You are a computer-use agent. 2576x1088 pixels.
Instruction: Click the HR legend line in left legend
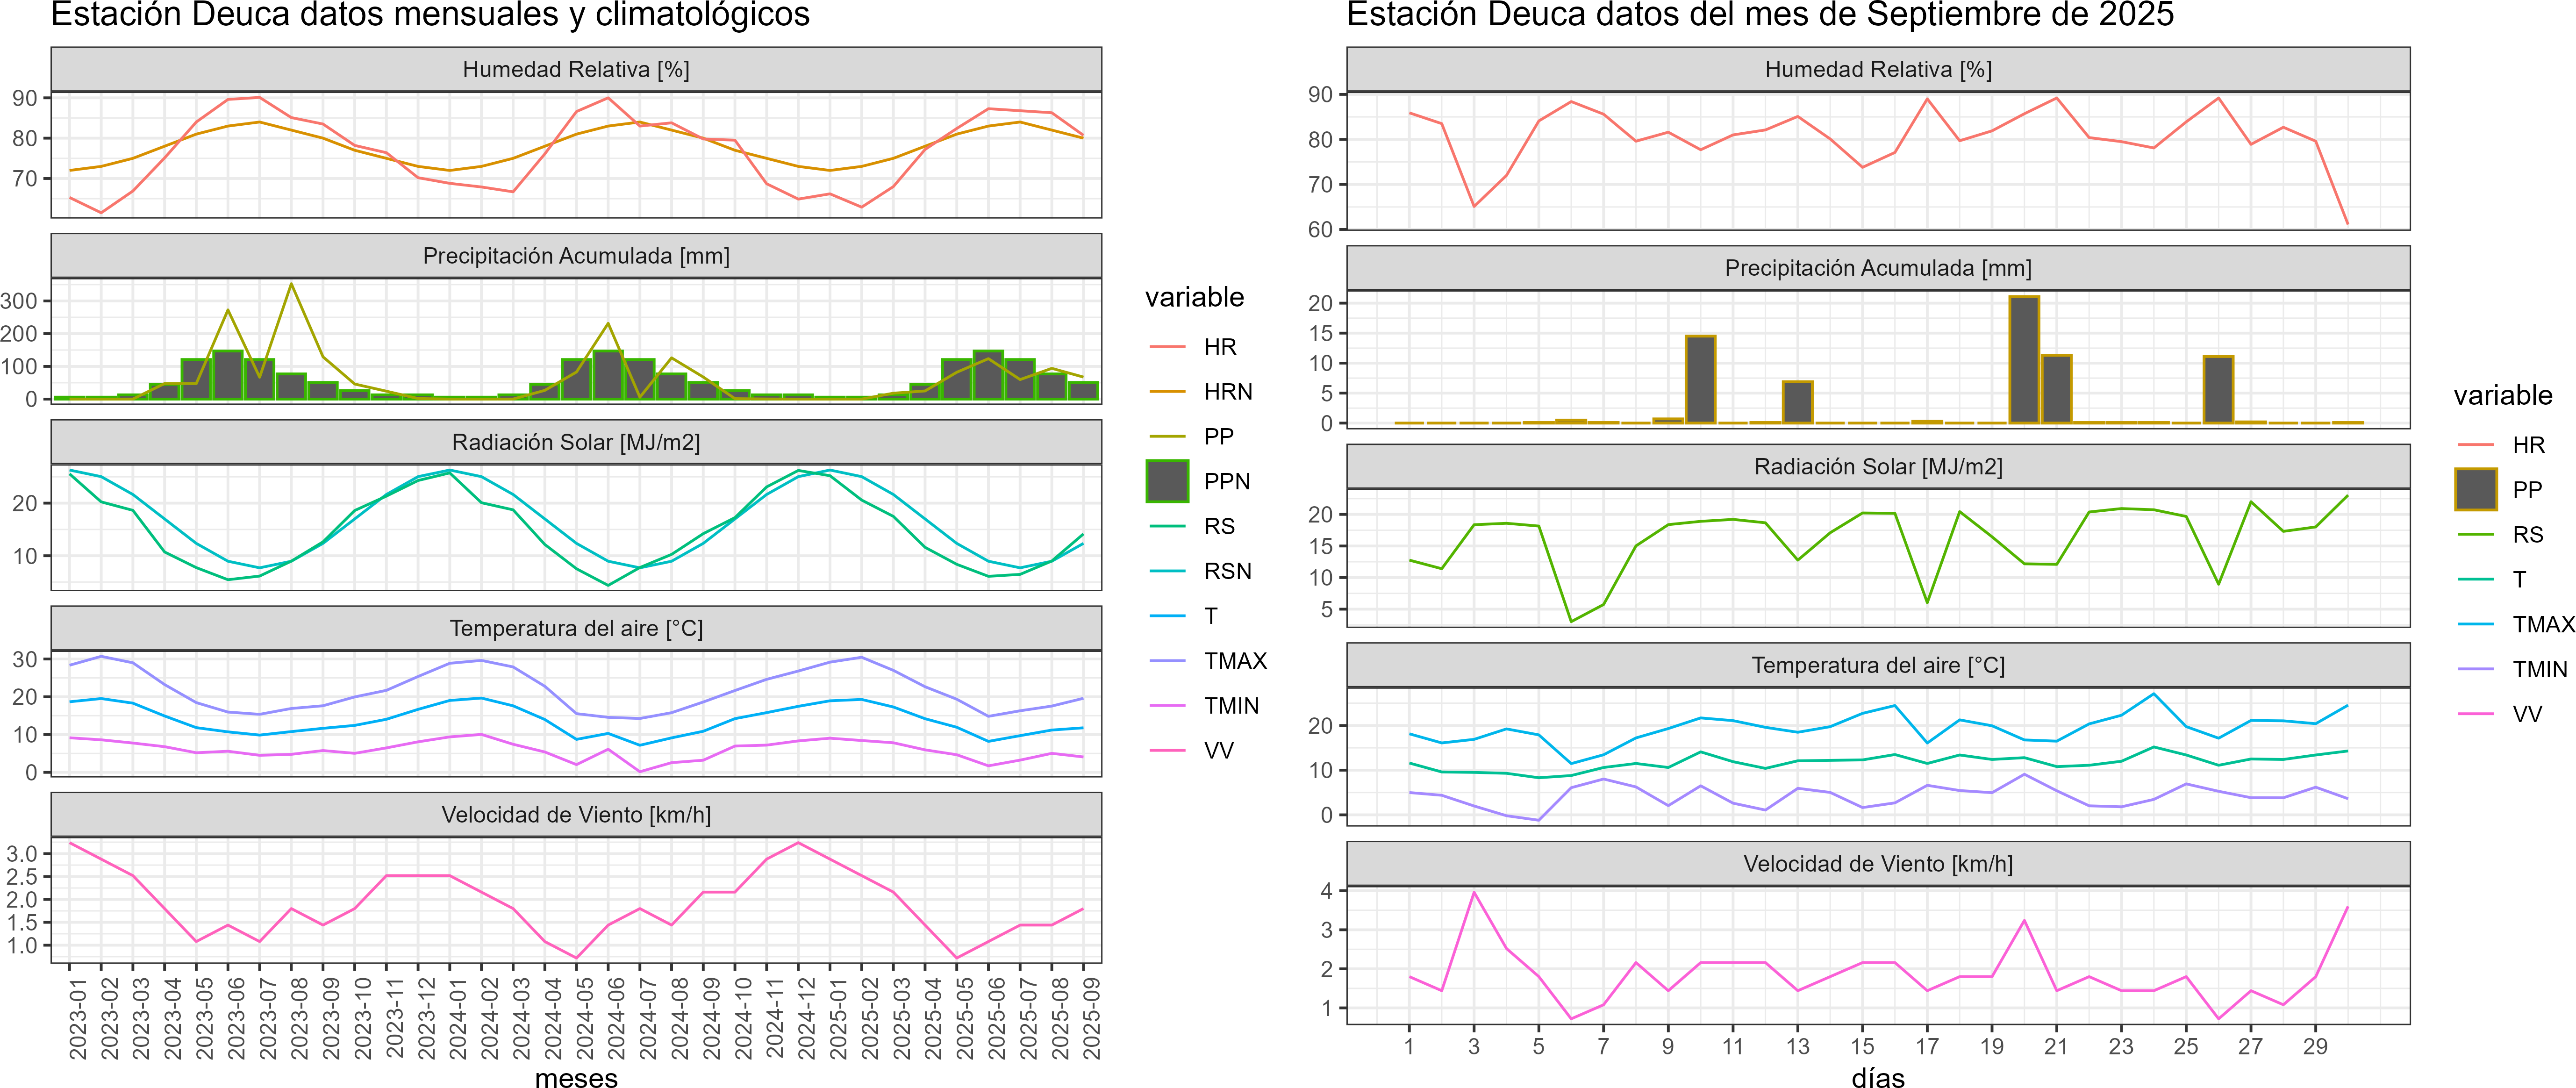click(x=1167, y=347)
